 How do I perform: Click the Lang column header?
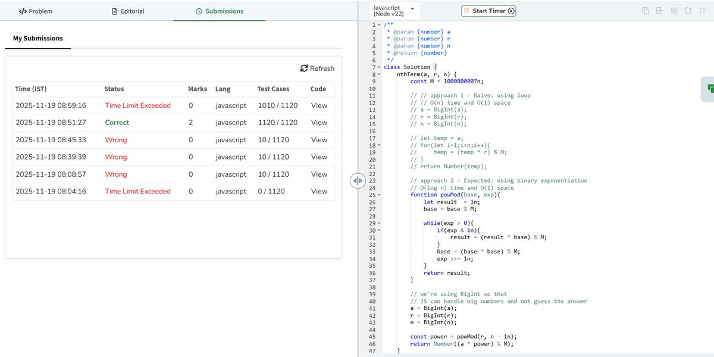point(223,89)
